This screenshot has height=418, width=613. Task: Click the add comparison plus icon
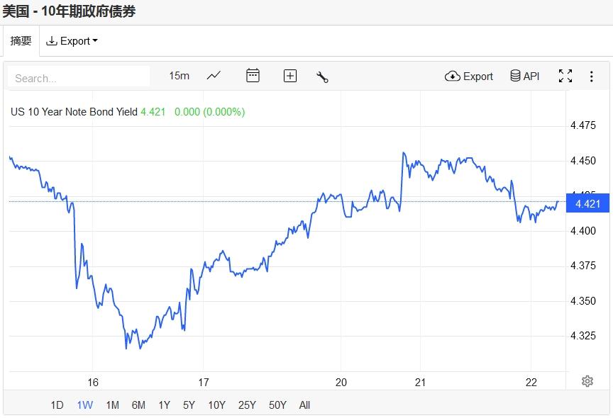point(289,76)
